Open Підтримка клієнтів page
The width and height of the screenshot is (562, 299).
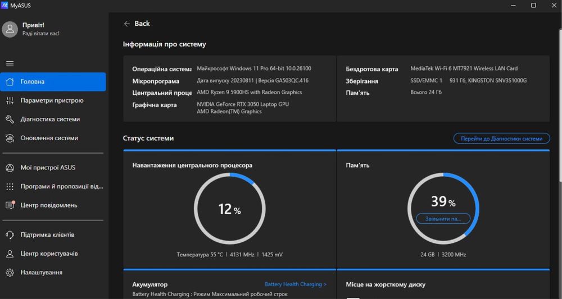[53, 235]
